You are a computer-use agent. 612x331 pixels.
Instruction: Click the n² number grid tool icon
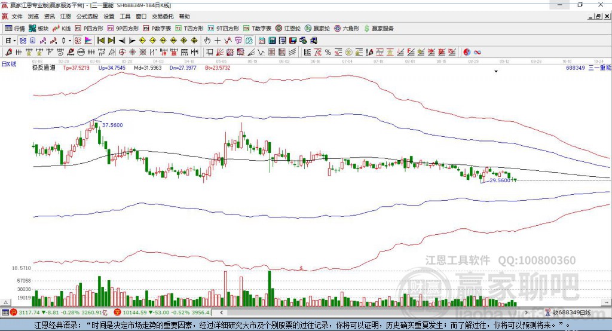coord(102,53)
